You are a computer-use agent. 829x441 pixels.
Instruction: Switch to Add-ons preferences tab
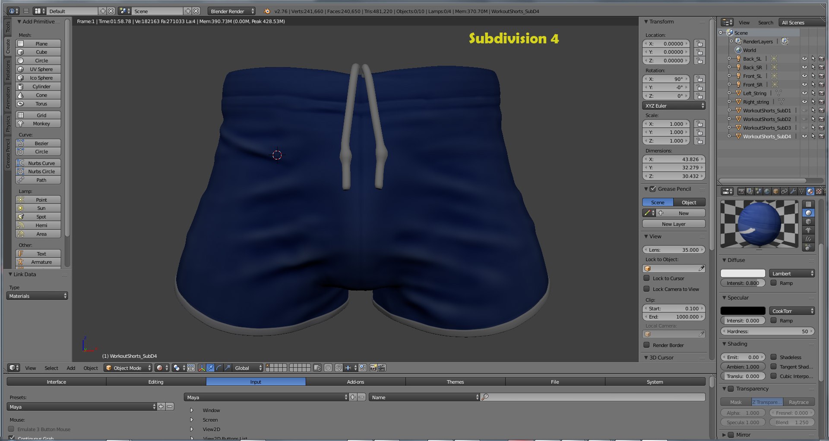pos(355,382)
